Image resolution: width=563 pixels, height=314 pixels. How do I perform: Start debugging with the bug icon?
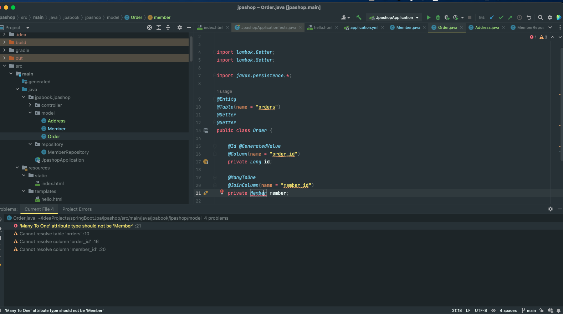click(x=438, y=17)
